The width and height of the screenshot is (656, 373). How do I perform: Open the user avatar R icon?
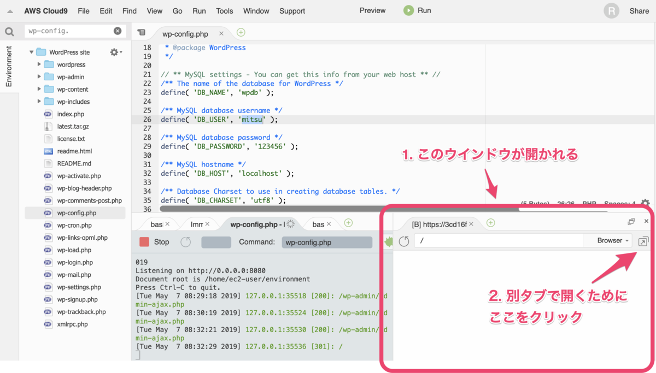612,11
